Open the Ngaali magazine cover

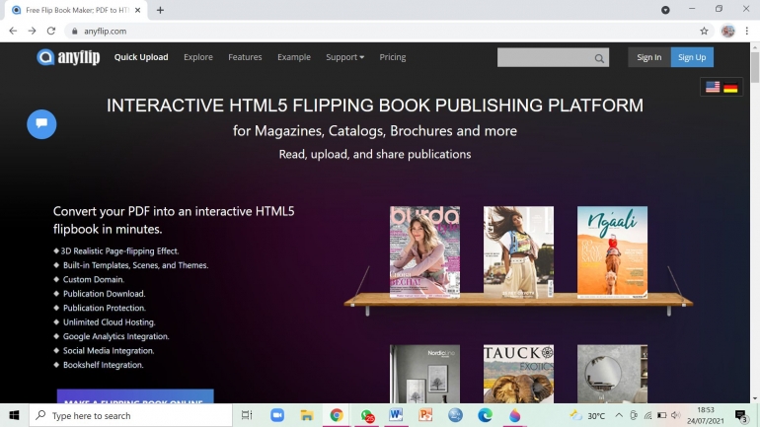point(612,251)
